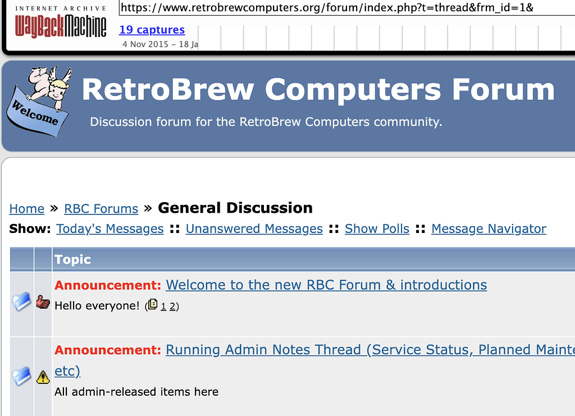575x416 pixels.
Task: Click the General Discussion heading text
Action: point(235,208)
